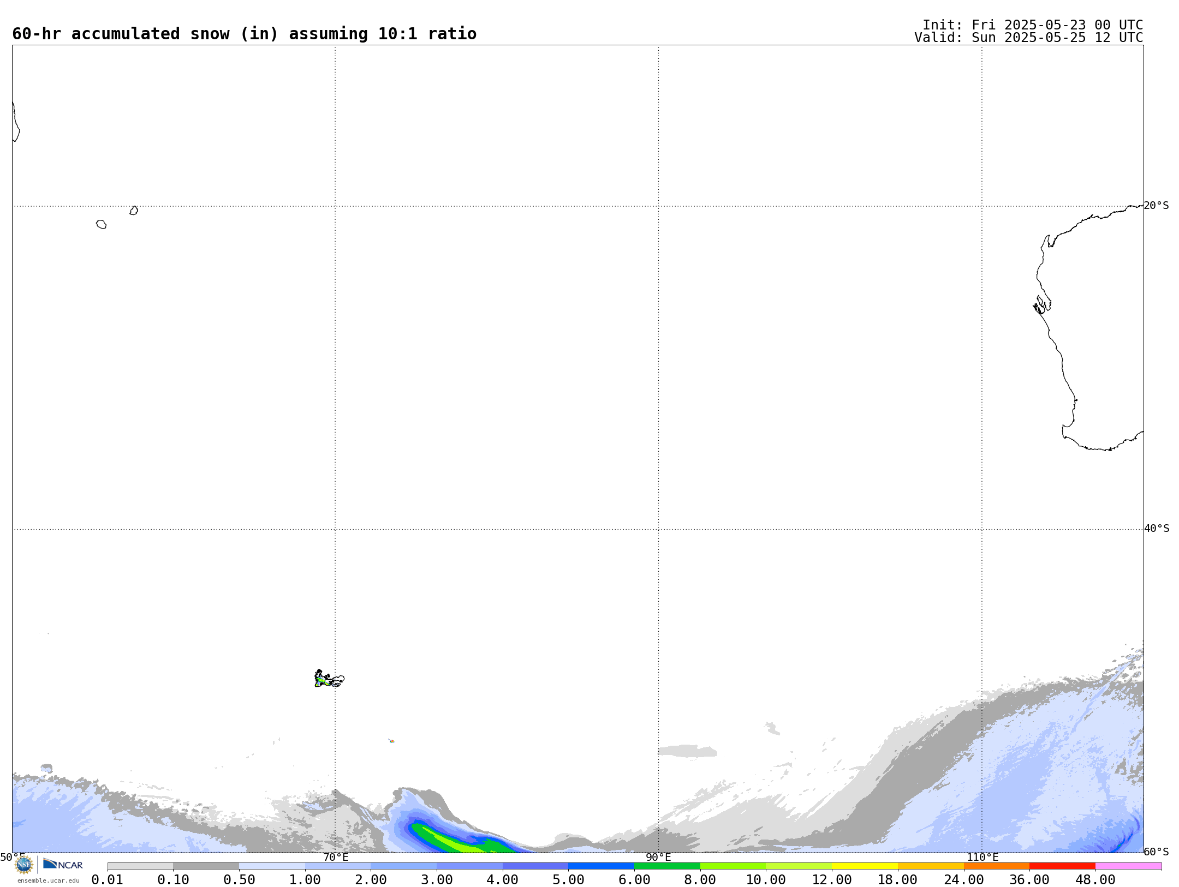The width and height of the screenshot is (1179, 887).
Task: Click the 4.00 legend value
Action: [503, 880]
